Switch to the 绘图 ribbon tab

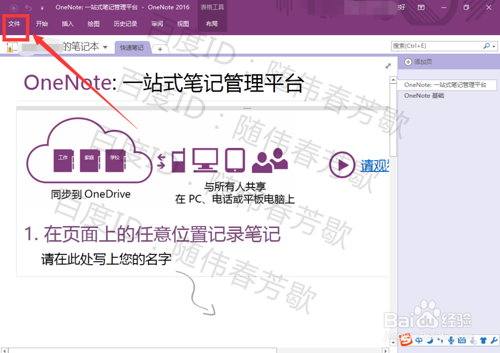pos(93,23)
